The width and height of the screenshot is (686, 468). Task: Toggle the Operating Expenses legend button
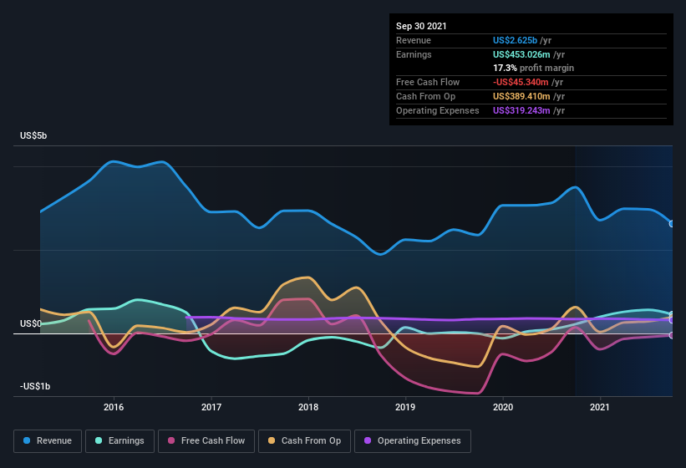click(413, 441)
